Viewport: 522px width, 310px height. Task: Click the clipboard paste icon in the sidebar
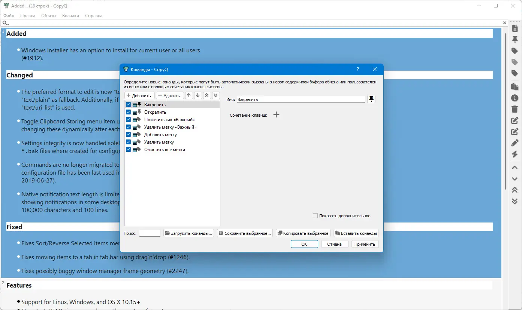tap(515, 87)
